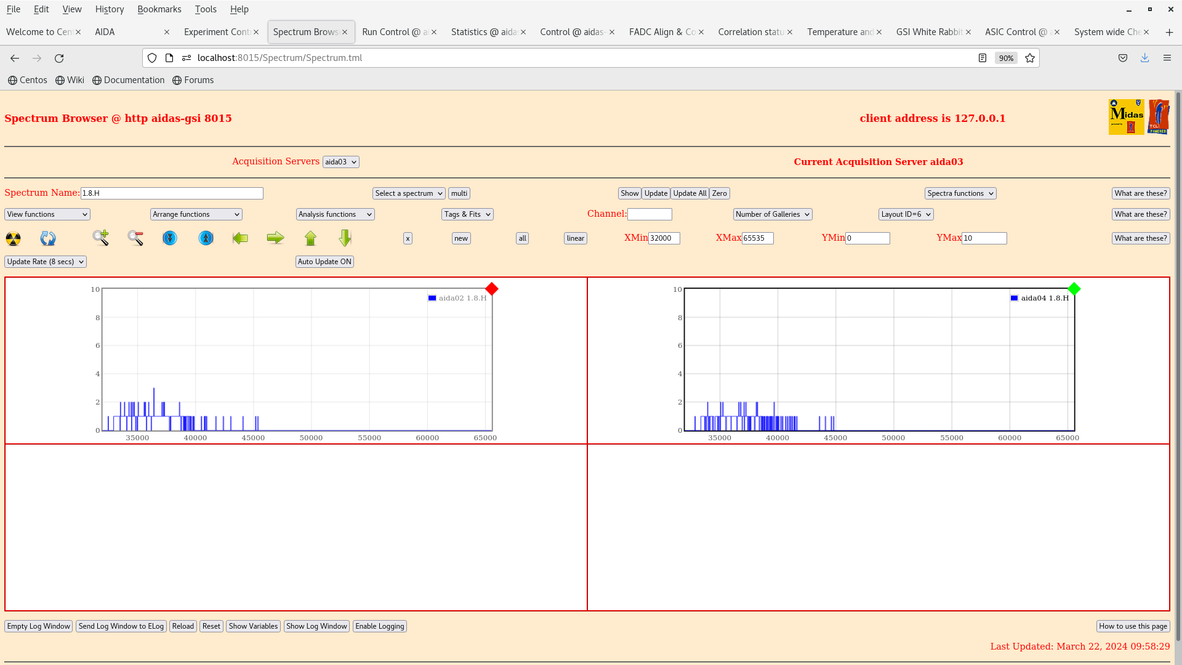Viewport: 1182px width, 665px height.
Task: Open the History menu
Action: pos(110,9)
